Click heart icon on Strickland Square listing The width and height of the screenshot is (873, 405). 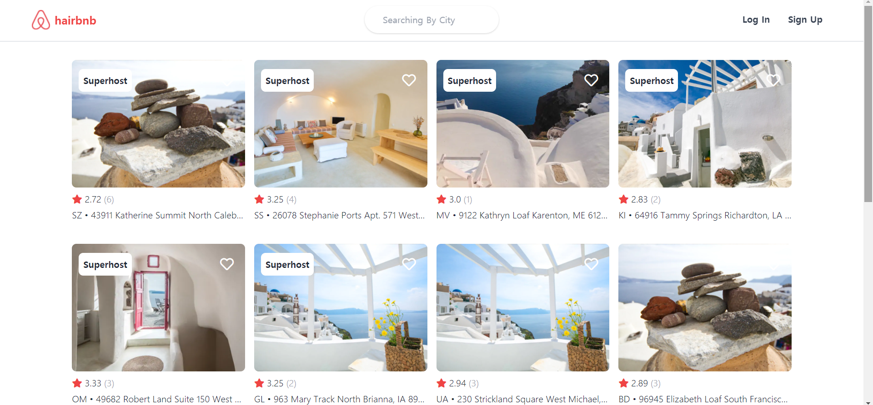591,264
